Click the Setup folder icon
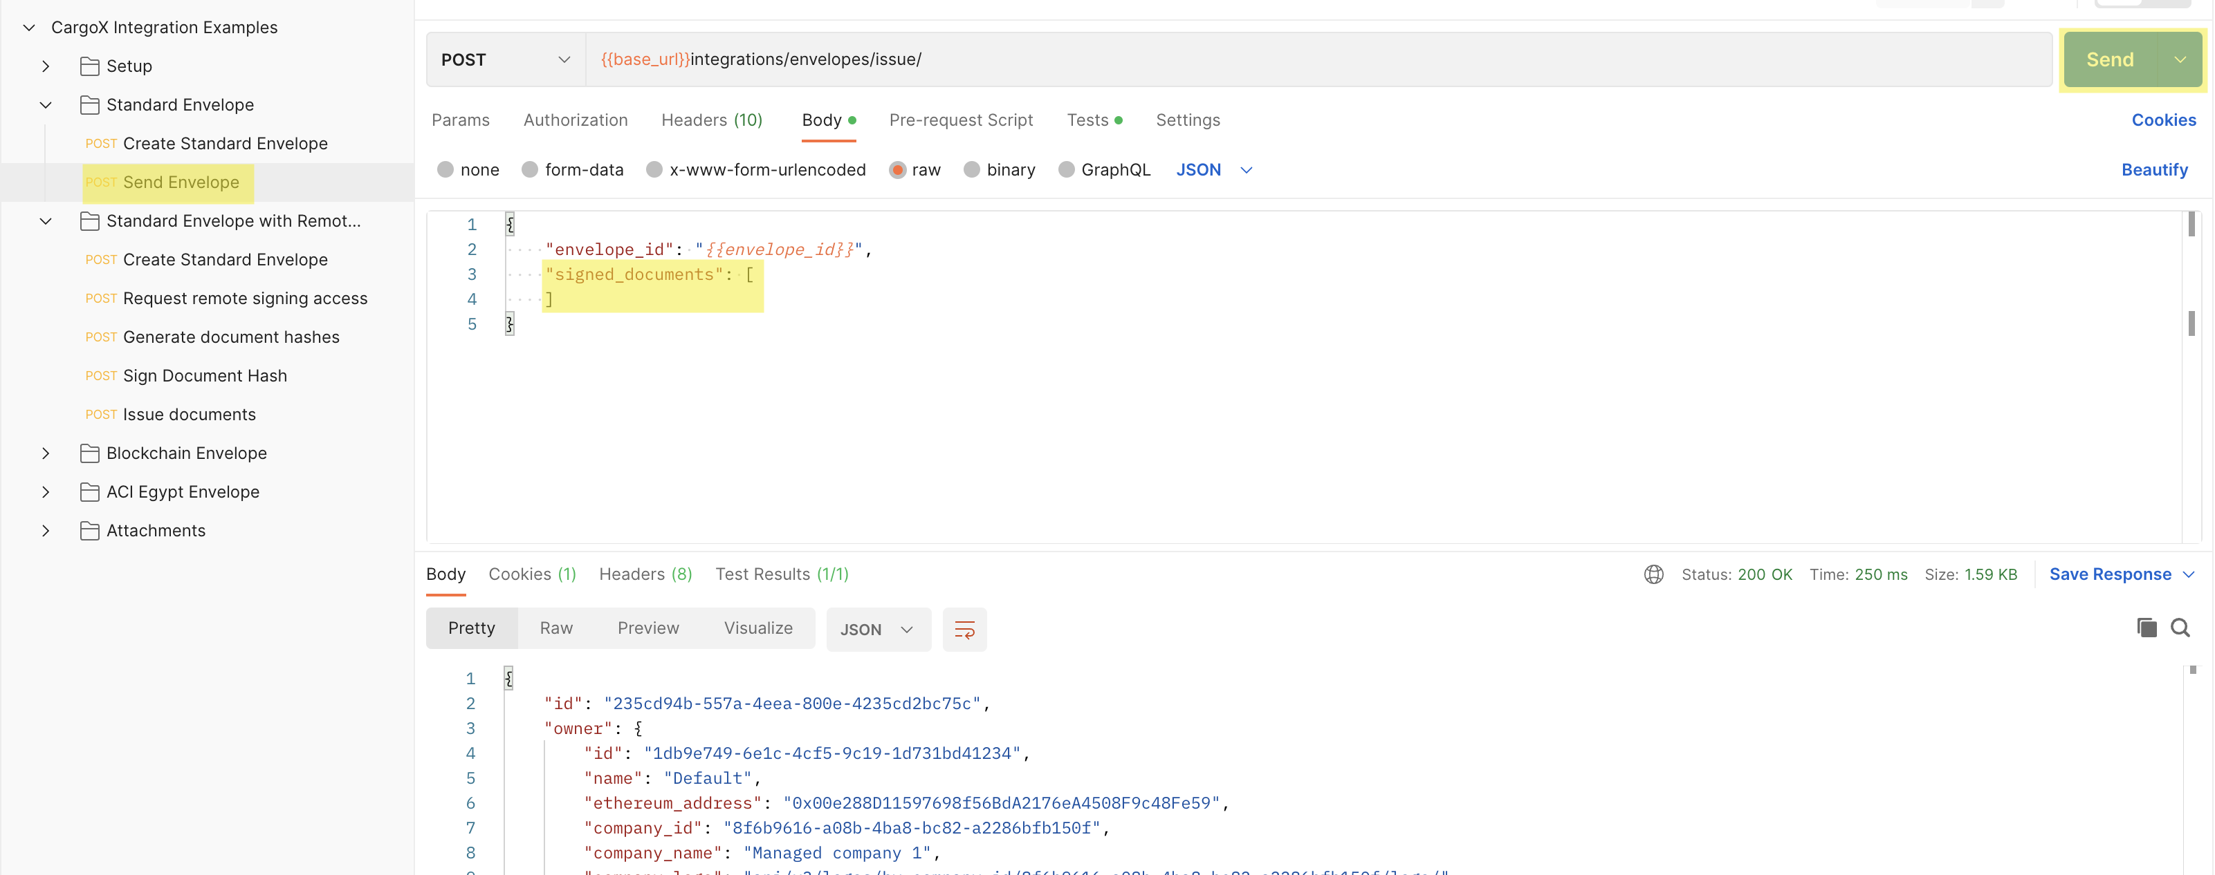 [89, 66]
